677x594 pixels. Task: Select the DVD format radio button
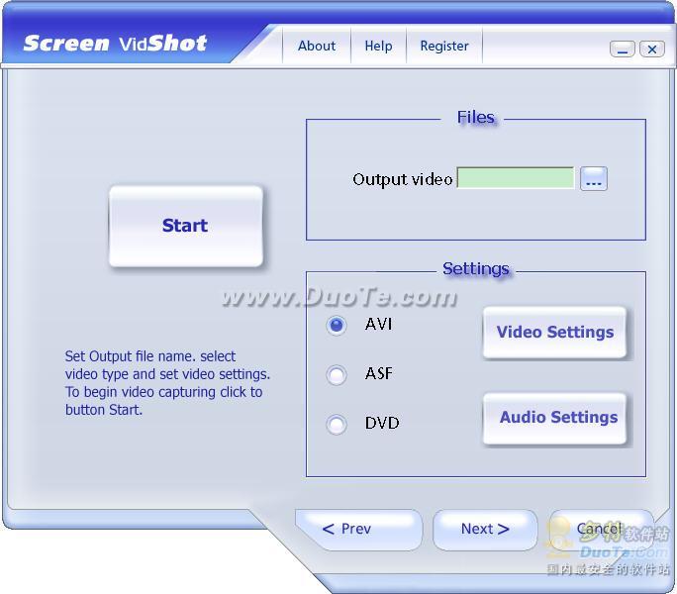[x=337, y=425]
